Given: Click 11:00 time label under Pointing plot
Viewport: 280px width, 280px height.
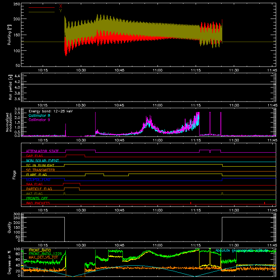Looking at the screenshot, I should (158, 70).
